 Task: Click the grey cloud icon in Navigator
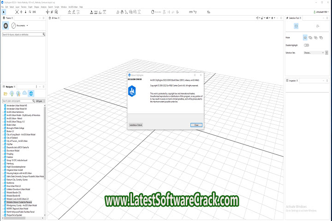(24, 93)
